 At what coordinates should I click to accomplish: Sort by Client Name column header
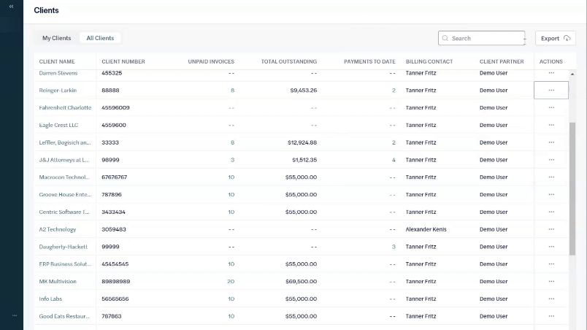[57, 62]
